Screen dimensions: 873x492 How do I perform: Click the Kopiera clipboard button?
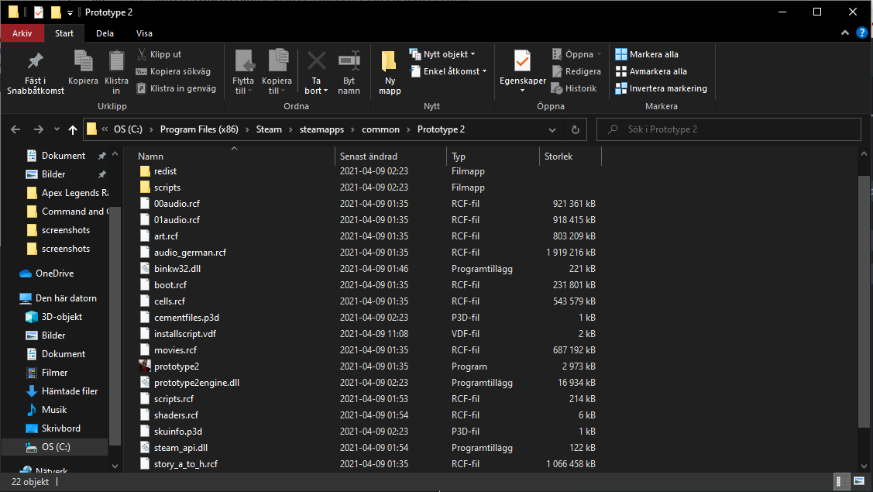pyautogui.click(x=83, y=68)
